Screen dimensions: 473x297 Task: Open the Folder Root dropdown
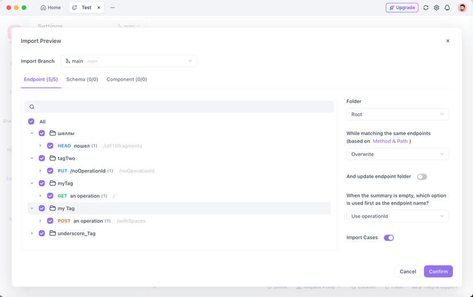[x=397, y=114]
